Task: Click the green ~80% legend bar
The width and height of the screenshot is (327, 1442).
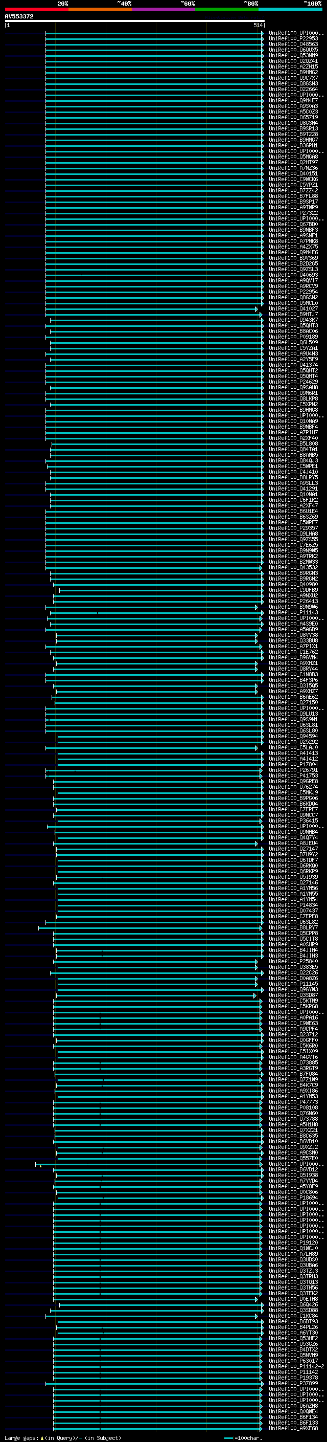Action: 227,9
